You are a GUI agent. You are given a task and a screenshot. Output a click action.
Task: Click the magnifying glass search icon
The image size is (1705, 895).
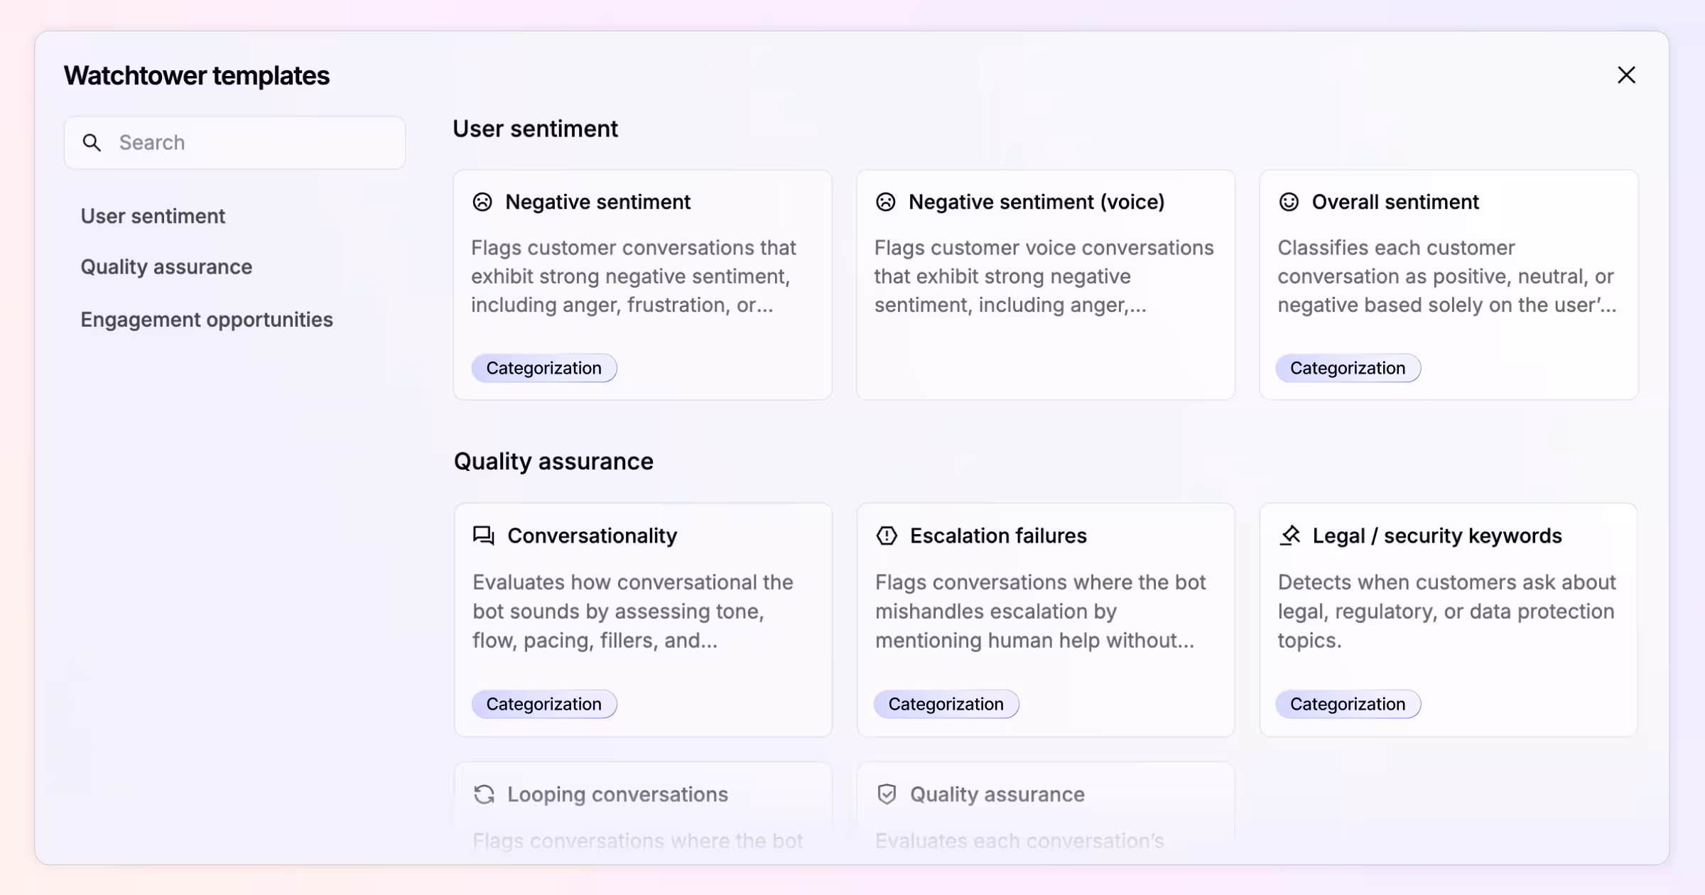point(92,143)
